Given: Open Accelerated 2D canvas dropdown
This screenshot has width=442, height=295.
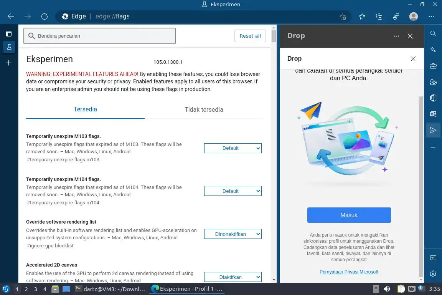Looking at the screenshot, I should pyautogui.click(x=233, y=277).
